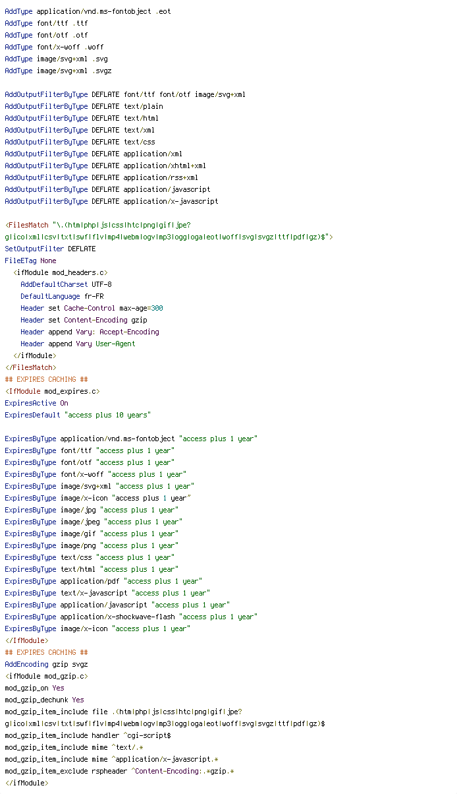This screenshot has height=794, width=457.
Task: Select the 'AddType font/ttf .ttf' line
Action: click(46, 23)
